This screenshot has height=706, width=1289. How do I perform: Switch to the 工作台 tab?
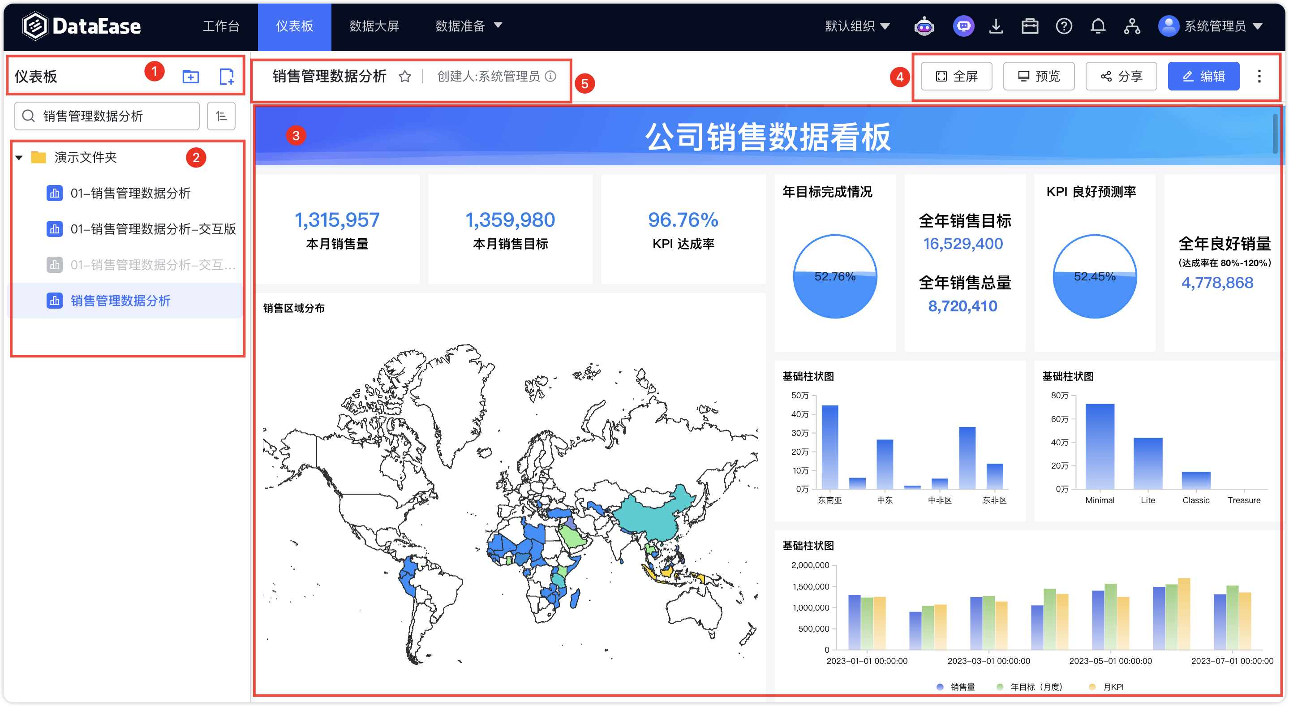tap(221, 26)
